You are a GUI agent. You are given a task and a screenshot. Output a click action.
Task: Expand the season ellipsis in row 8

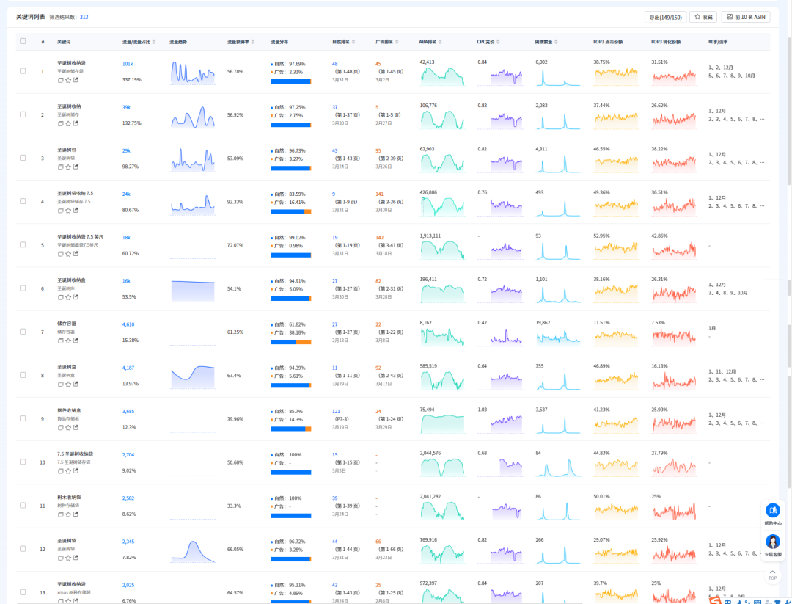point(762,380)
